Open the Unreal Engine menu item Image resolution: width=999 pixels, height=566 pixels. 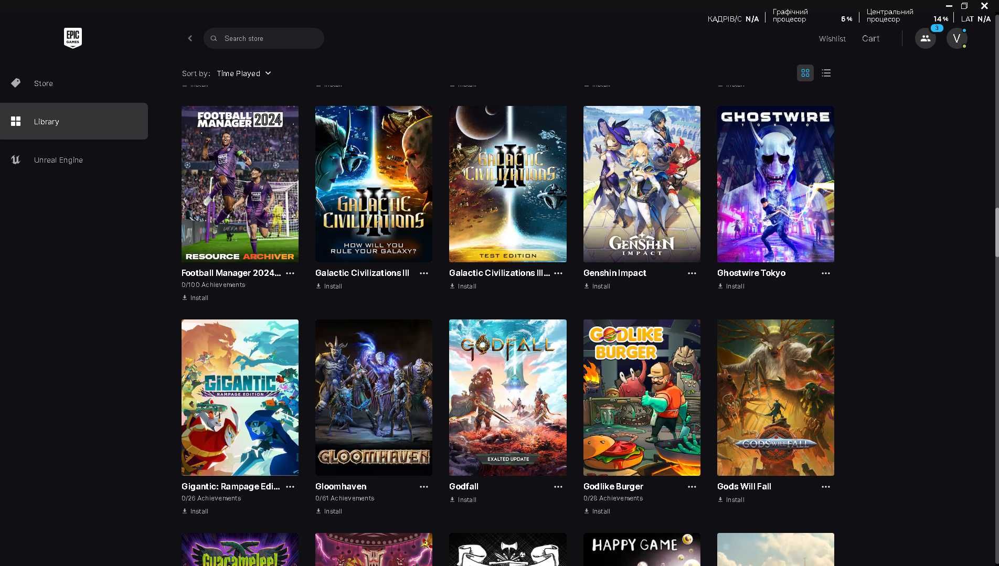(74, 159)
